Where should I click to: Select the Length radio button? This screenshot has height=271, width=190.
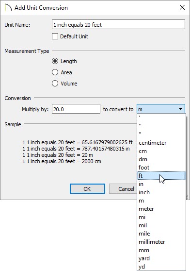tap(55, 61)
